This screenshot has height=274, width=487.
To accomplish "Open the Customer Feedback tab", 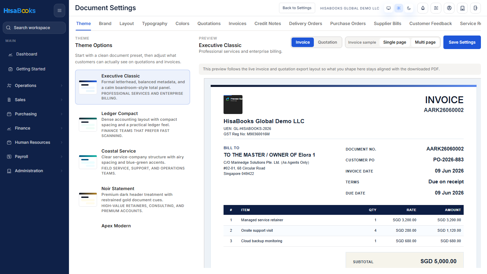I will click(431, 23).
